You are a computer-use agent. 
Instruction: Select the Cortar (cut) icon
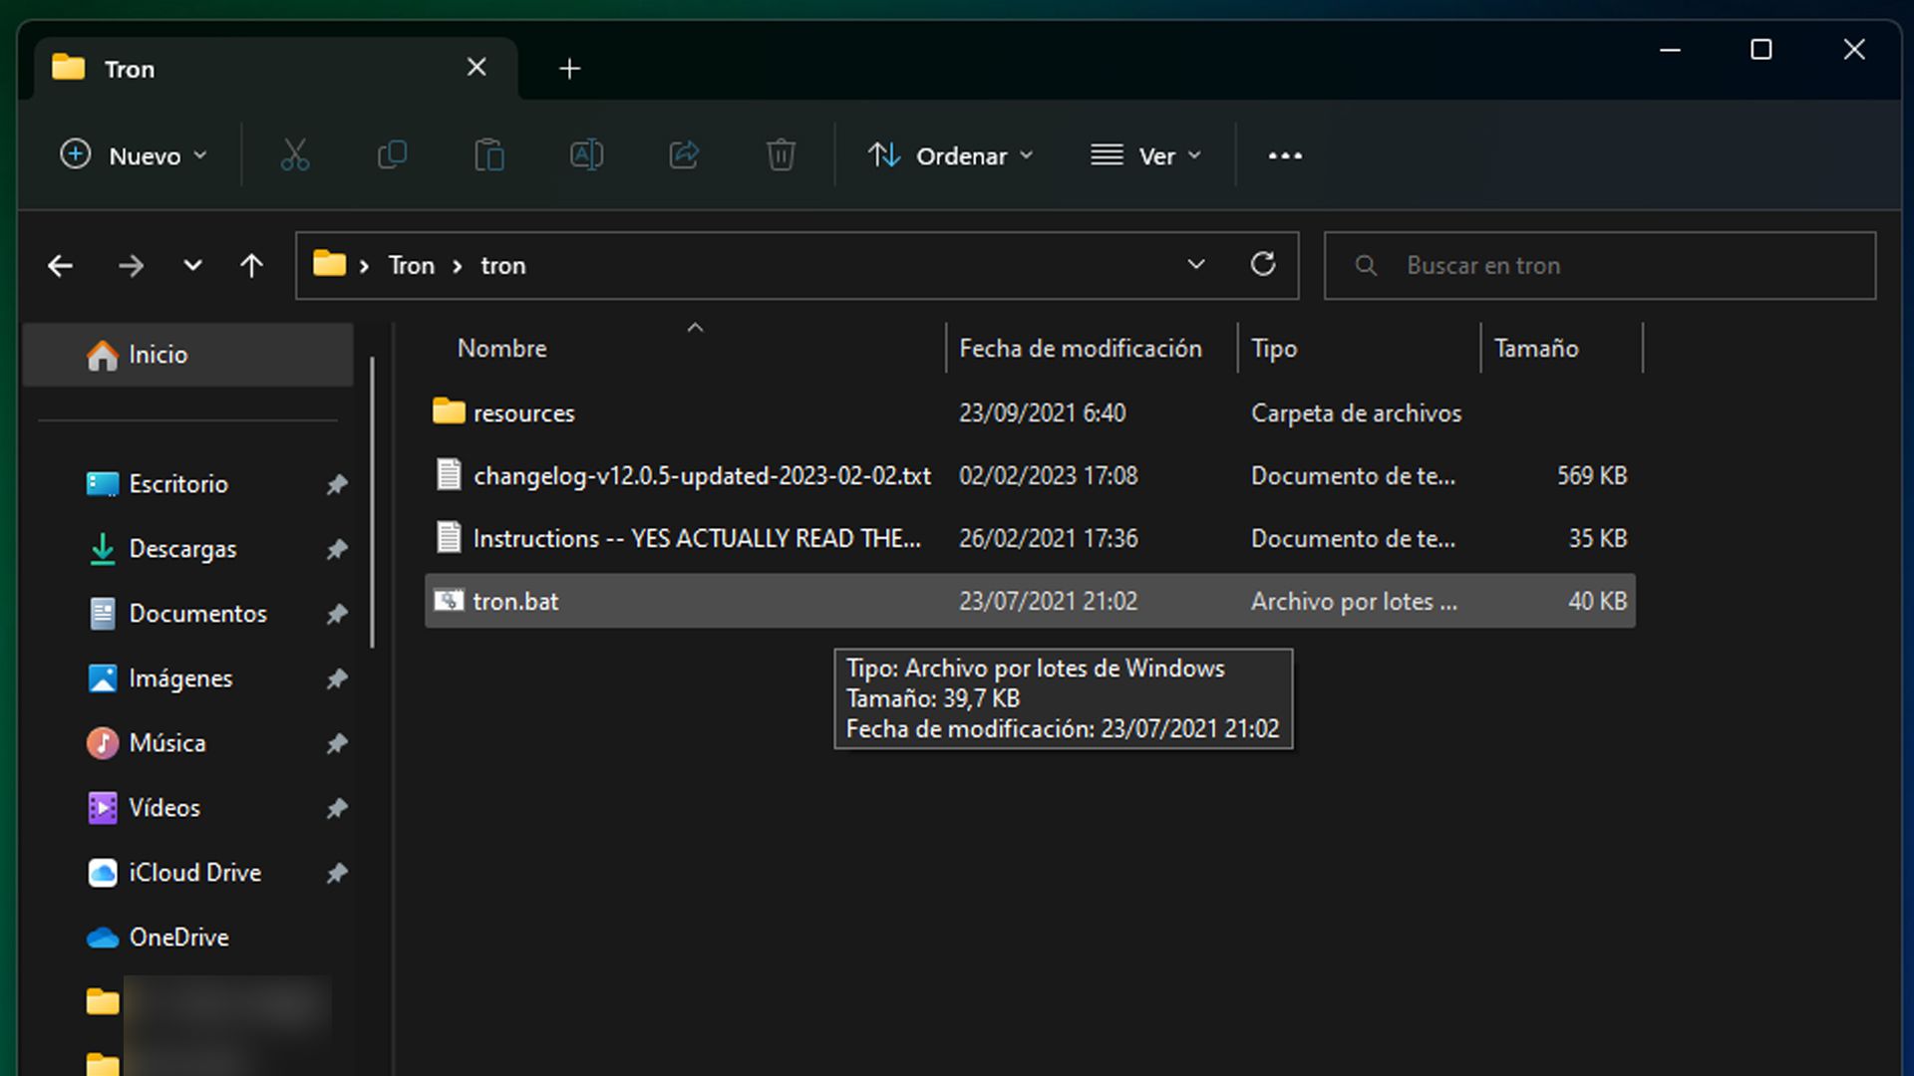pos(294,154)
